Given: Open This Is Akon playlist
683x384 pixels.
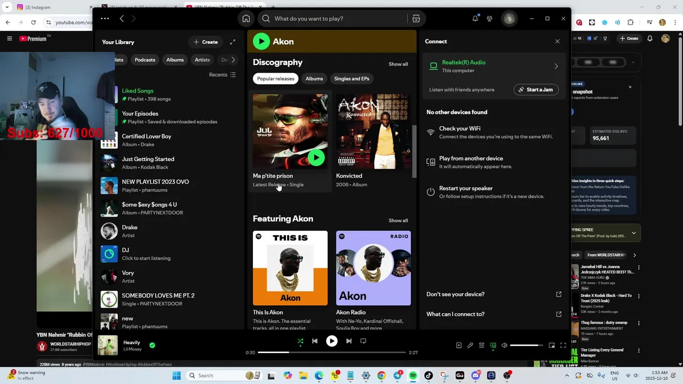Looking at the screenshot, I should pos(290,268).
